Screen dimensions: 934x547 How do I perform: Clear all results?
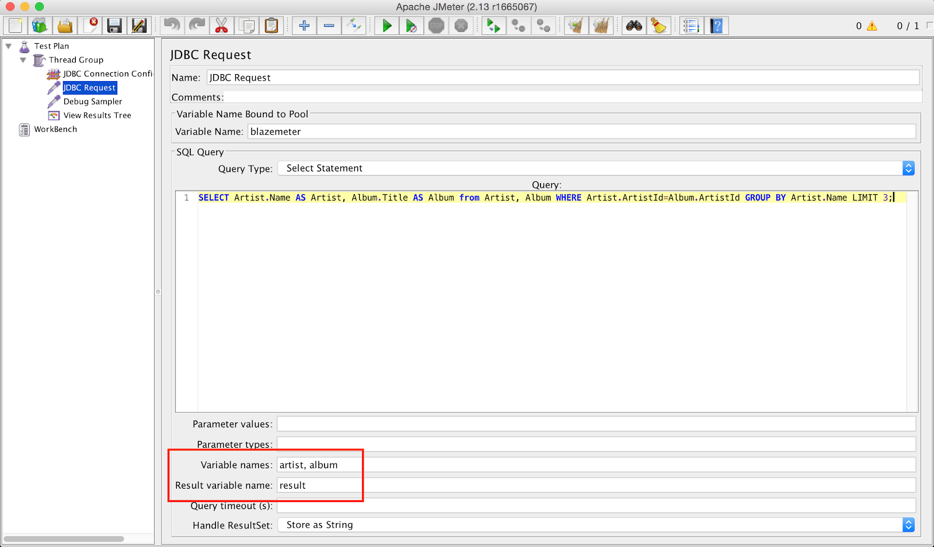point(601,26)
